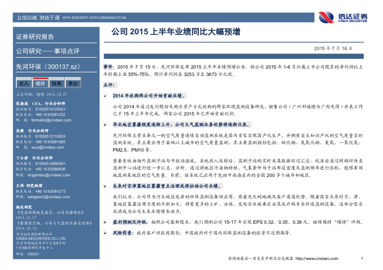Select the 卖出 rating box

73,83
